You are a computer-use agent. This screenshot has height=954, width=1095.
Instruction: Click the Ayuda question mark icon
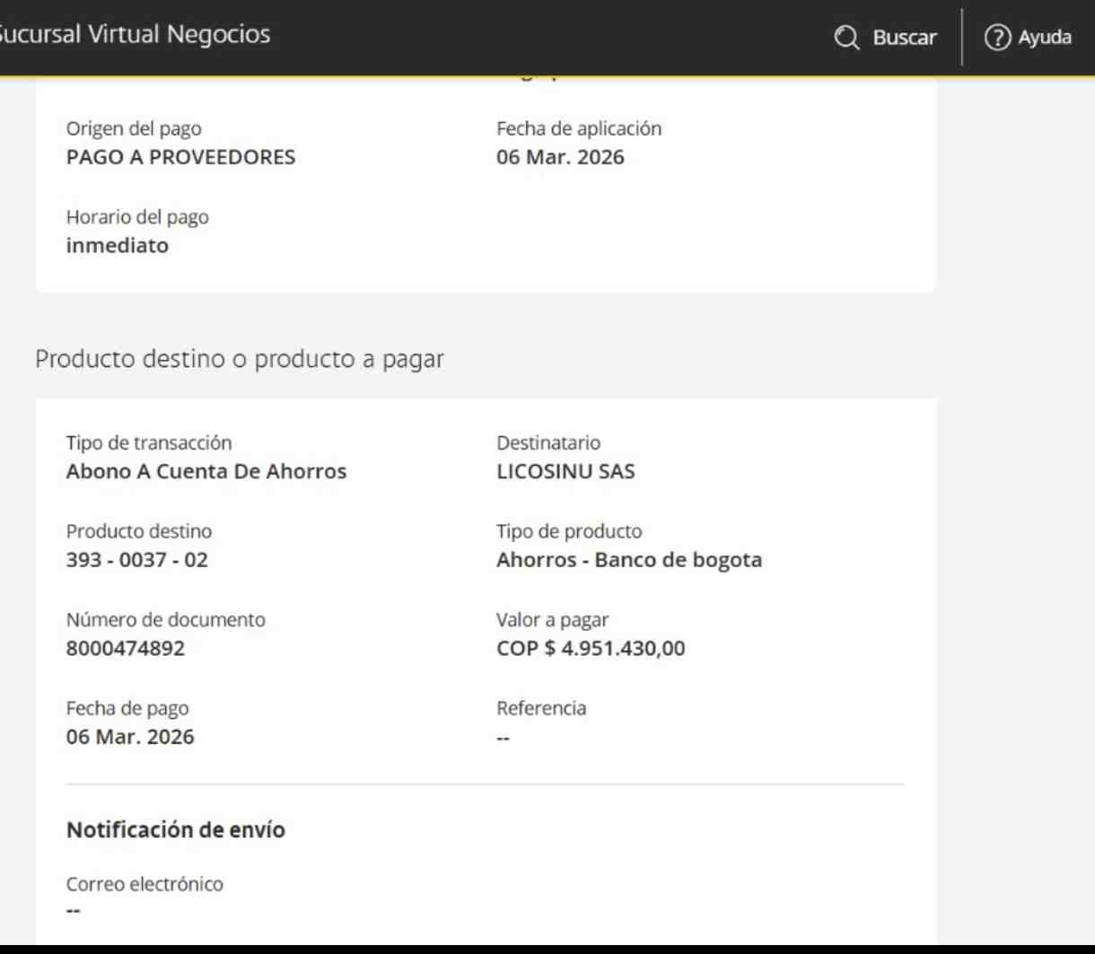pos(997,38)
